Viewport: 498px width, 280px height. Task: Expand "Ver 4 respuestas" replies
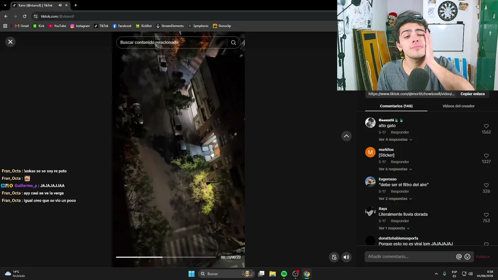click(x=395, y=140)
